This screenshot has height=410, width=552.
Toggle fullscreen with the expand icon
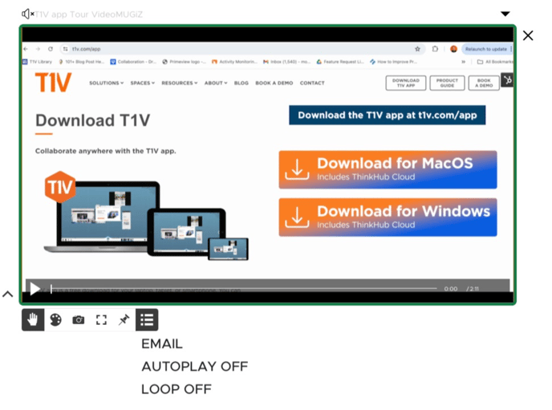[101, 320]
